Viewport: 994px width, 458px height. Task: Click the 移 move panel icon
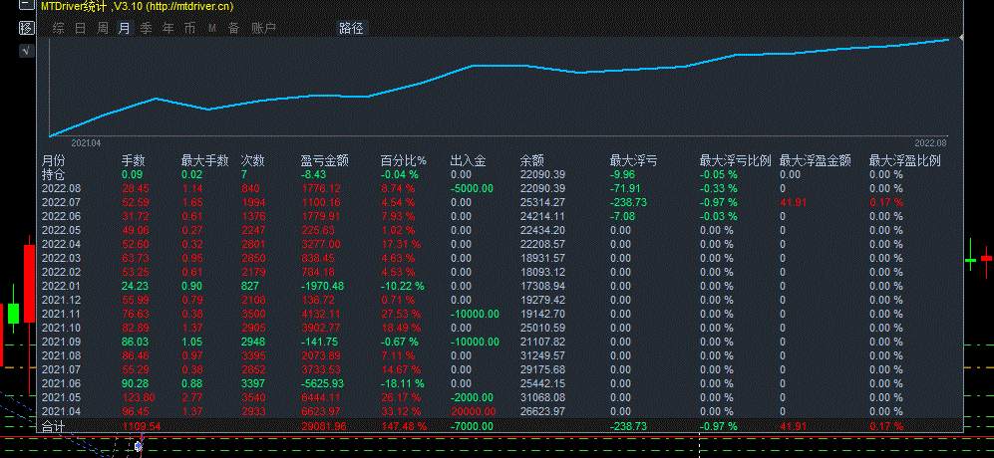click(26, 28)
